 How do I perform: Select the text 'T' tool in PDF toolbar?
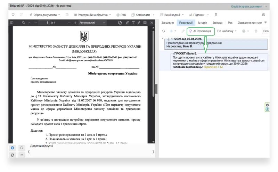tap(133, 23)
